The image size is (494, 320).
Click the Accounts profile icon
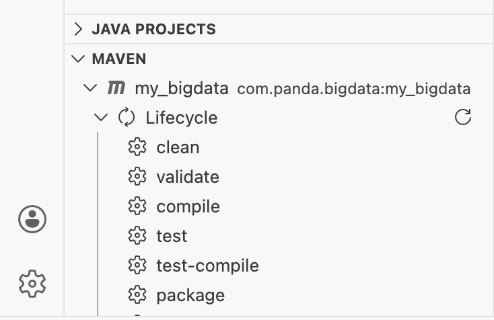coord(32,219)
